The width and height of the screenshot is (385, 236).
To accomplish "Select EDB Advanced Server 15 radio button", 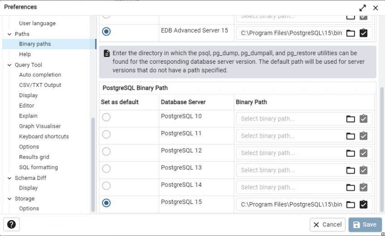I will point(106,31).
